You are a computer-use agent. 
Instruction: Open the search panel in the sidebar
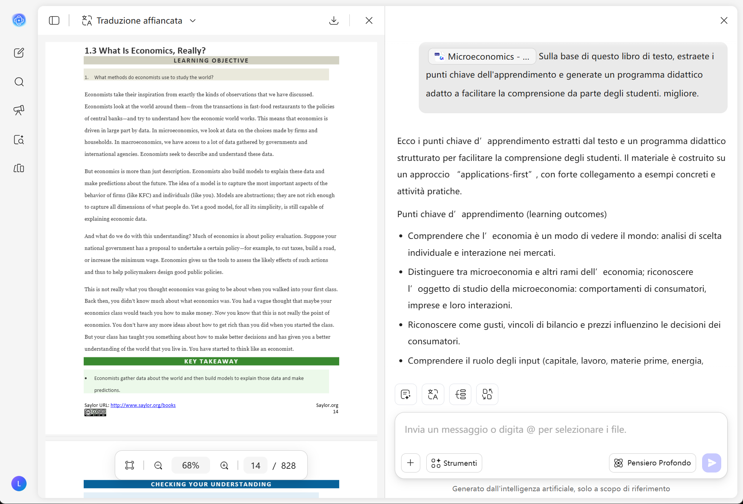[19, 81]
